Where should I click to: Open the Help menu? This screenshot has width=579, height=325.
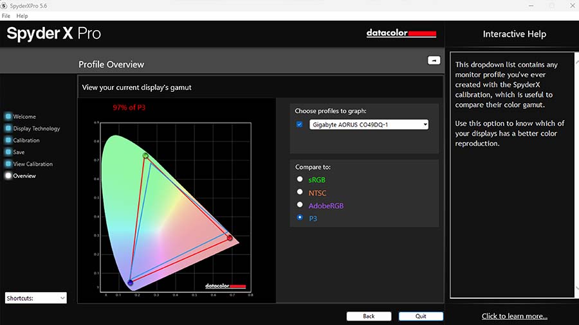pyautogui.click(x=22, y=16)
